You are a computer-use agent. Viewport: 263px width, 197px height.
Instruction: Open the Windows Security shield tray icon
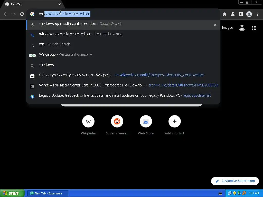click(234, 193)
